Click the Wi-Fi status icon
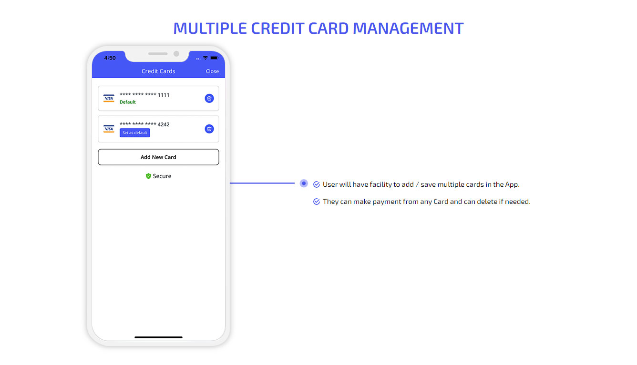This screenshot has width=637, height=365. click(205, 58)
